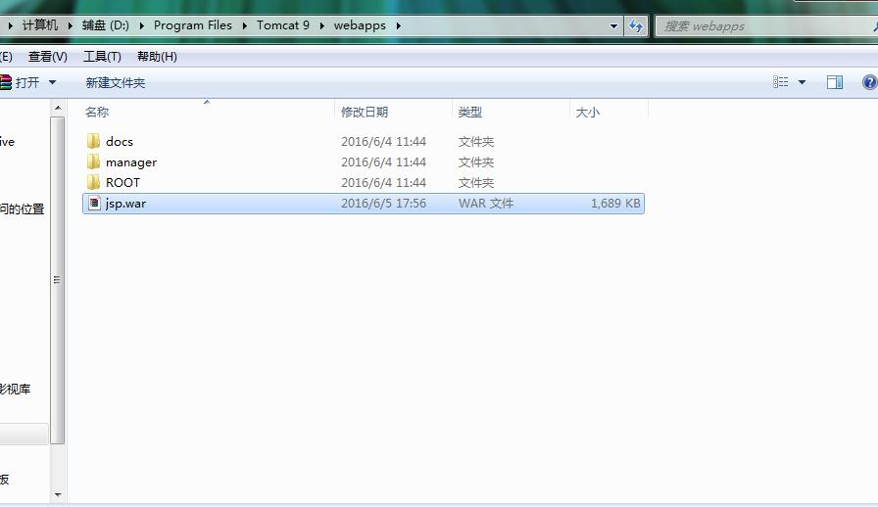Viewport: 878px width, 507px height.
Task: Open the address bar history dropdown
Action: tap(613, 25)
